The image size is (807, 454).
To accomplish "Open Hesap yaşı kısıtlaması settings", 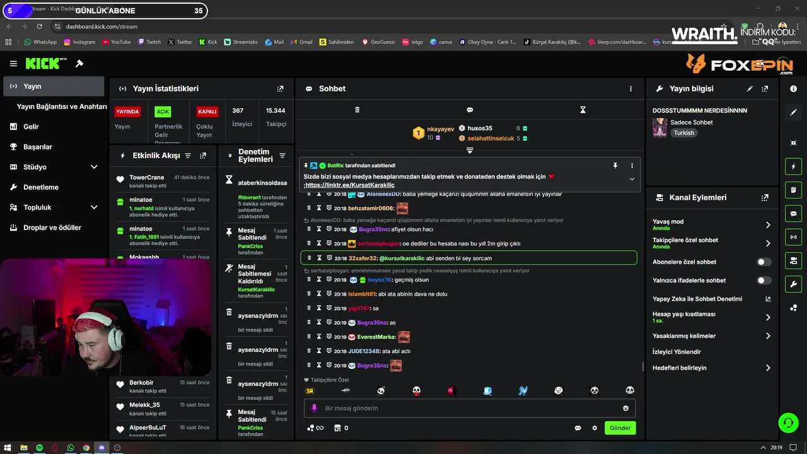I will 711,317.
